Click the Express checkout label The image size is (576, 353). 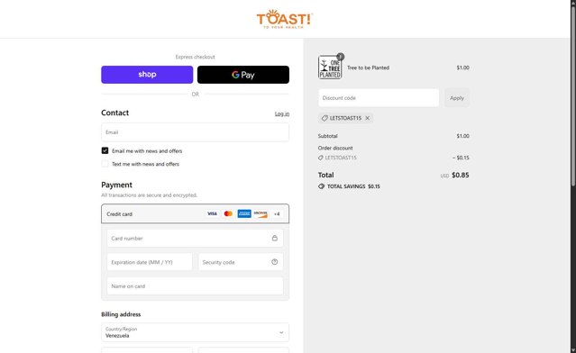[195, 57]
